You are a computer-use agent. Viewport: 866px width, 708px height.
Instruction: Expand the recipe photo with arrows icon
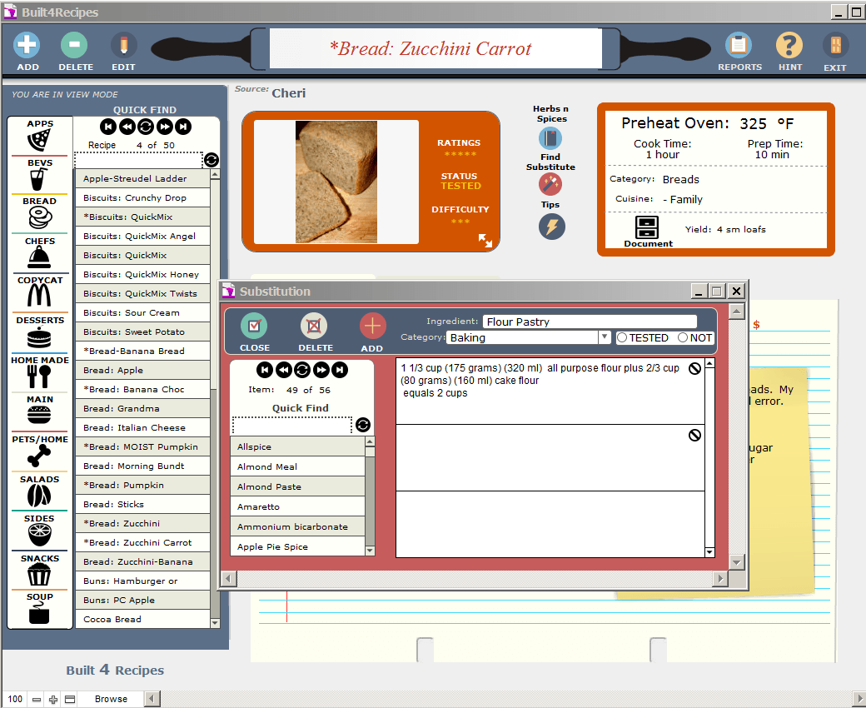pyautogui.click(x=485, y=240)
